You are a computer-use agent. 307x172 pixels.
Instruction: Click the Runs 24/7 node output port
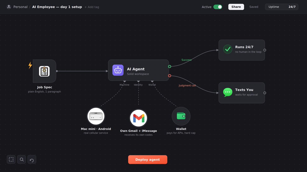[265, 50]
